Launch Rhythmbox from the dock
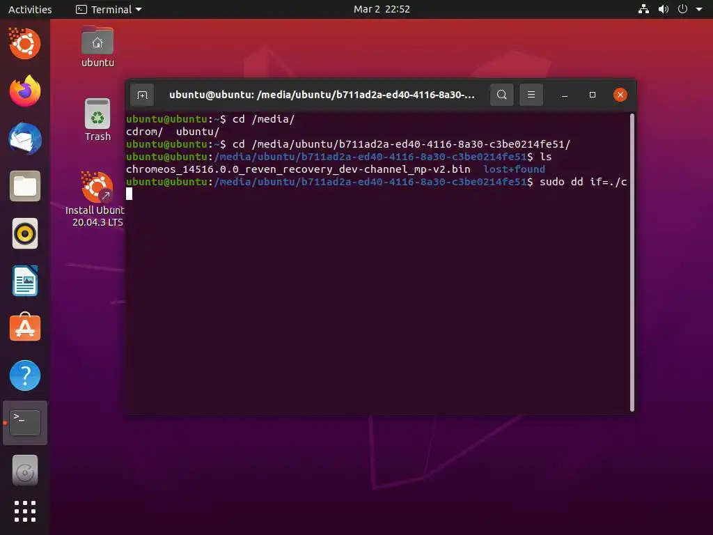 pyautogui.click(x=25, y=234)
